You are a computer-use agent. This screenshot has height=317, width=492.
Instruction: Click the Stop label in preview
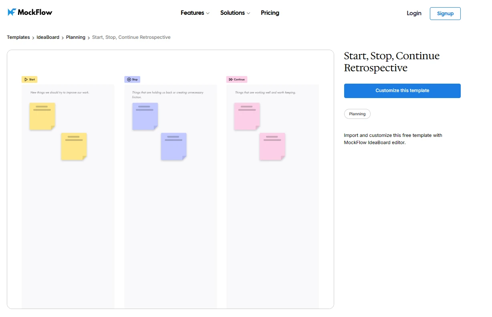[132, 80]
